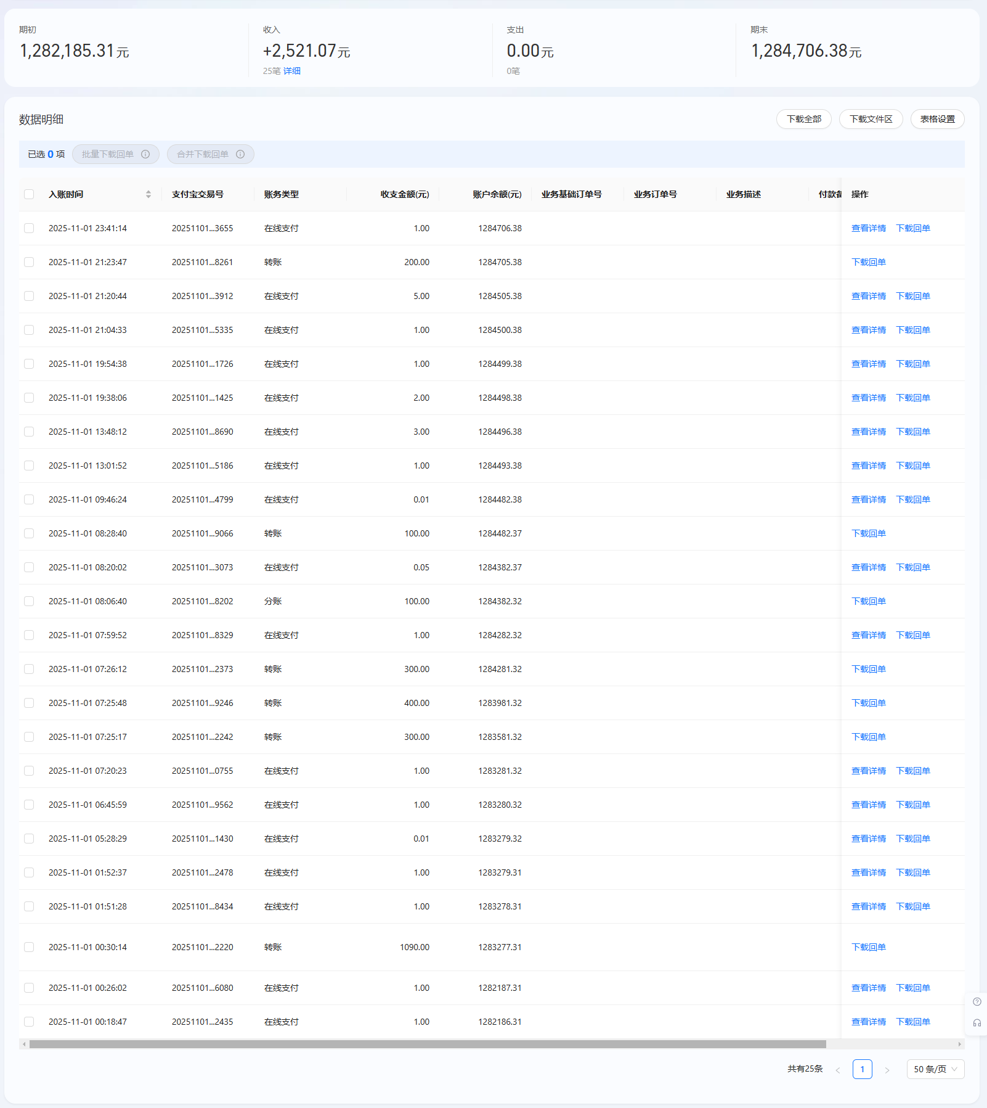Open 下载文件区
Viewport: 987px width, 1108px height.
coord(871,119)
